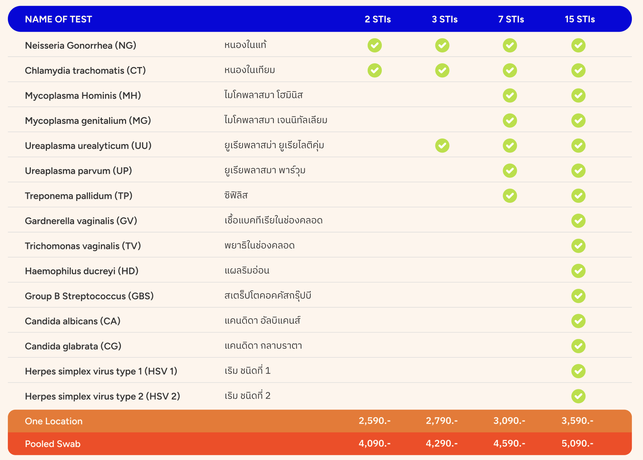The image size is (643, 460).
Task: Click the NAME OF TEST header
Action: tap(58, 19)
